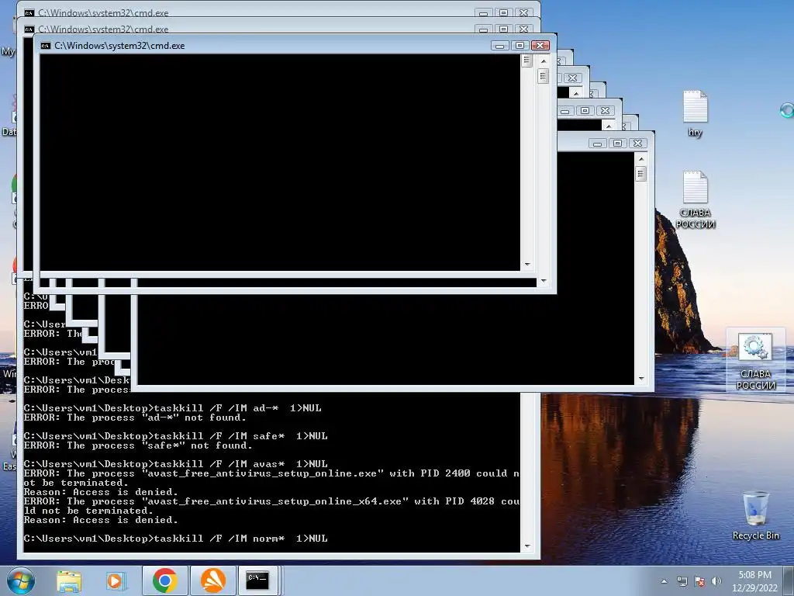Maximize the front cmd.exe window
The width and height of the screenshot is (794, 596).
pos(520,46)
